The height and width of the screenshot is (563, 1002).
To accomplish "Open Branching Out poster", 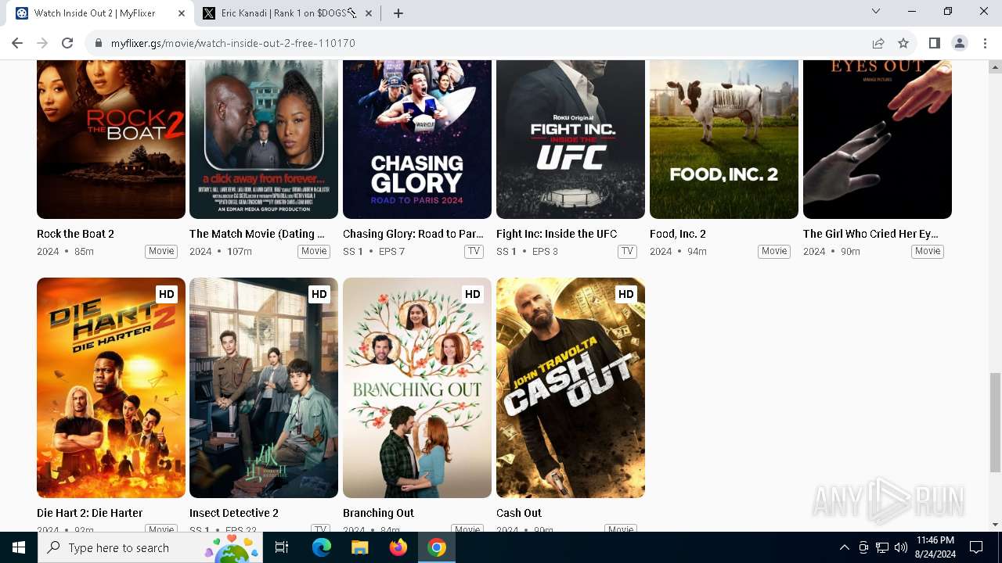I will [417, 388].
